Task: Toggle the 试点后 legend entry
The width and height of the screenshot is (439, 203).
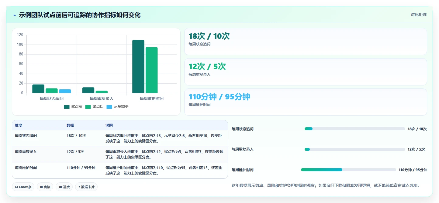Action: (94, 107)
